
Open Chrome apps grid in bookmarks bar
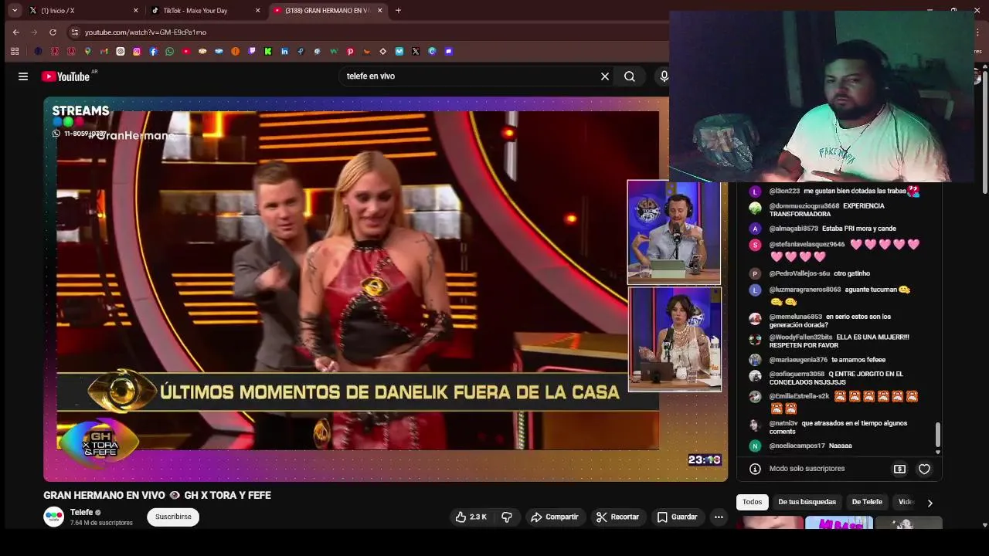[x=15, y=52]
